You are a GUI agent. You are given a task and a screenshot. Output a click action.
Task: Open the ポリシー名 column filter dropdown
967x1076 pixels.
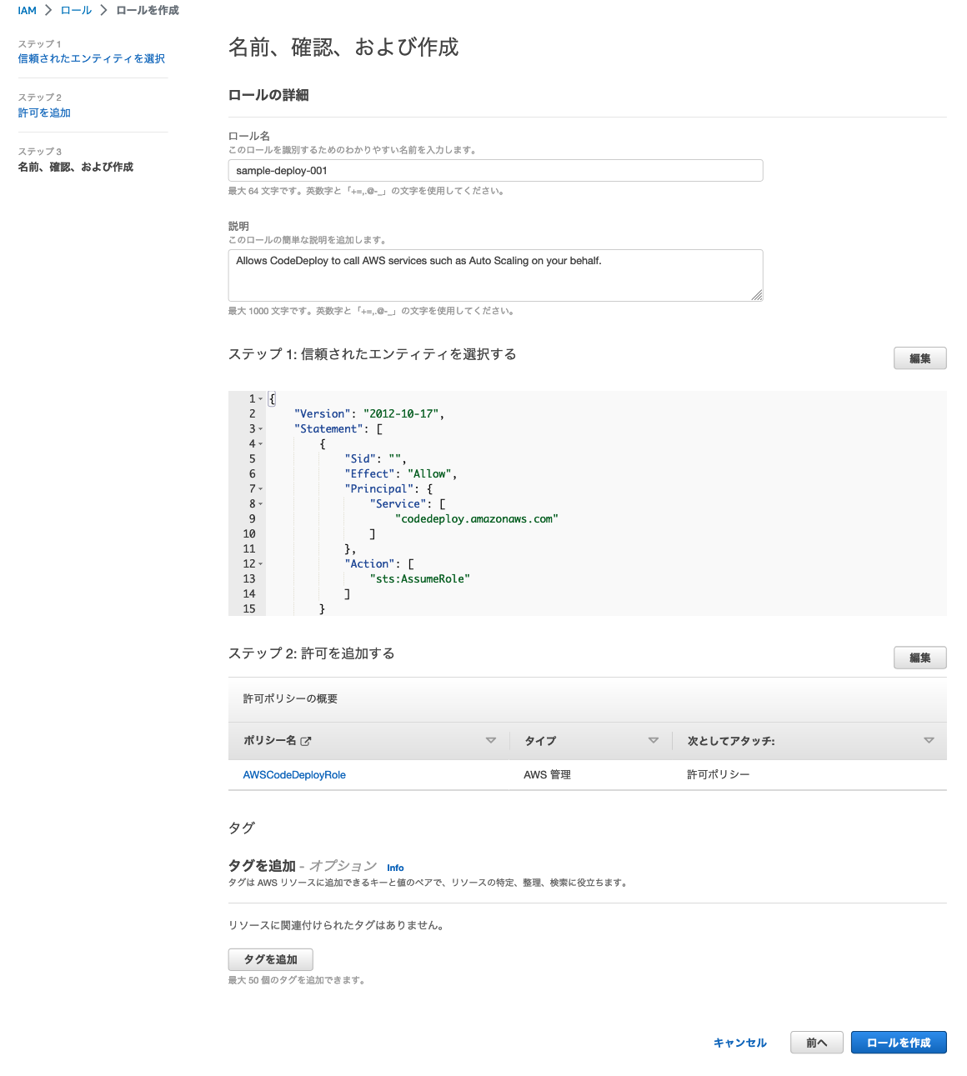[491, 740]
